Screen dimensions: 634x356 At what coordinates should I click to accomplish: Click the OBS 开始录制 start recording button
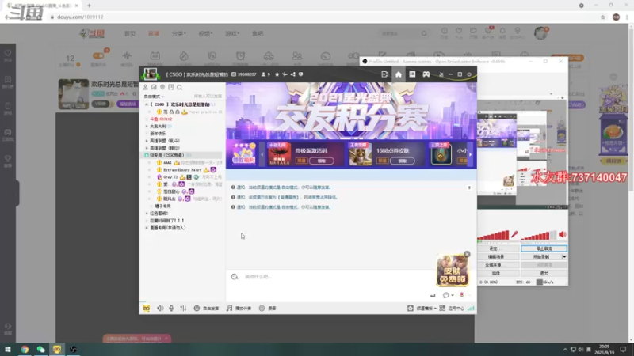[x=541, y=256]
